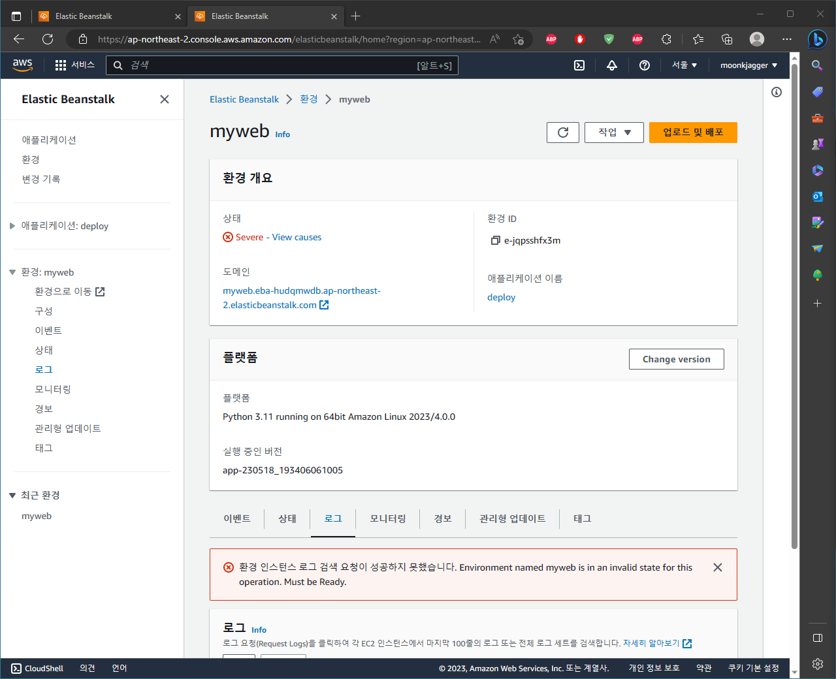This screenshot has height=679, width=836.
Task: Open 쿠키 기본 설정 in the footer
Action: [x=754, y=668]
